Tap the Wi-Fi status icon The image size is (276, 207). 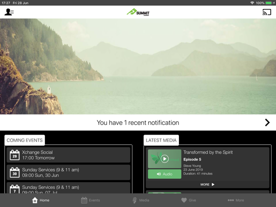(252, 3)
